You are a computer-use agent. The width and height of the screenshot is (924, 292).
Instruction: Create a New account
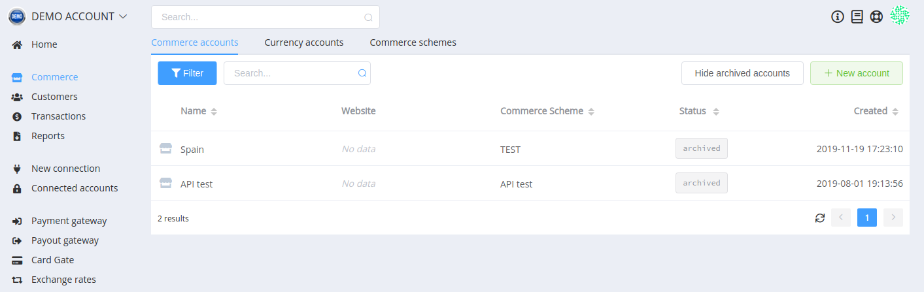(x=857, y=73)
